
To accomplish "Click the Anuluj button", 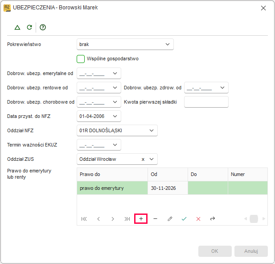I will click(x=251, y=251).
